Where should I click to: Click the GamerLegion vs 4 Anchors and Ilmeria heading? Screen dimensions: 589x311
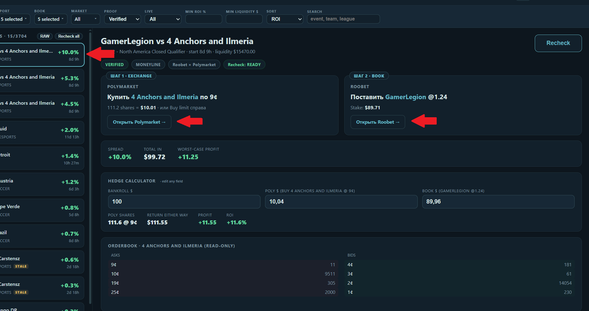(x=177, y=41)
